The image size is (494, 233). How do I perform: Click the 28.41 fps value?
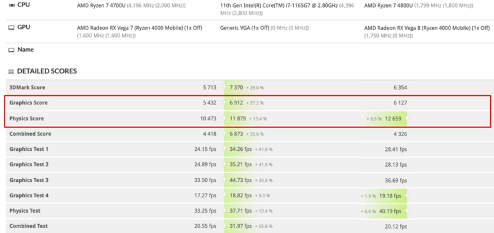click(396, 149)
